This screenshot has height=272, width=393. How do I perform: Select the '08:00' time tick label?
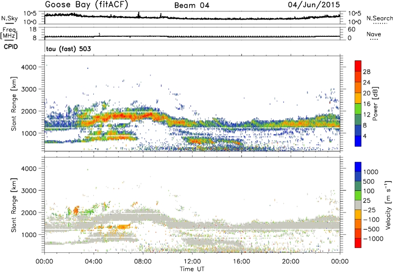point(143,262)
